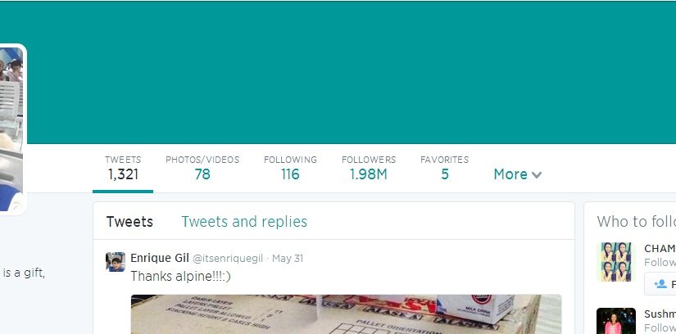Open the Photos/Videos 78 stat
The image size is (676, 334).
pos(202,168)
